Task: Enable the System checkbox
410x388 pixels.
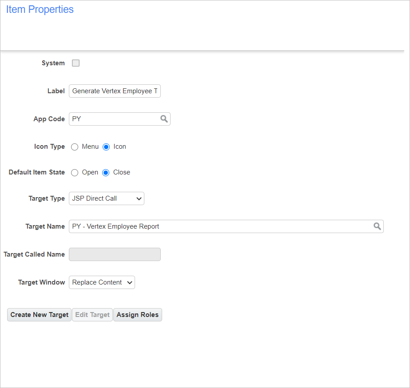Action: click(76, 63)
